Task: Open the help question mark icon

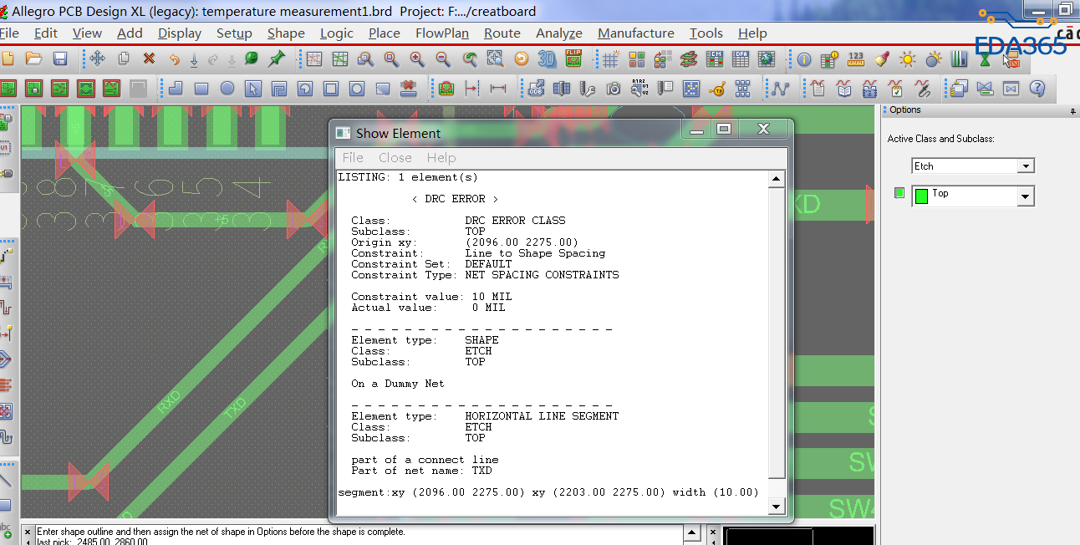Action: tap(1037, 88)
